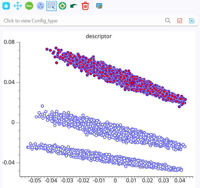Click the 0.08 y-axis label
Screen dimensions: 200x188
(9, 42)
